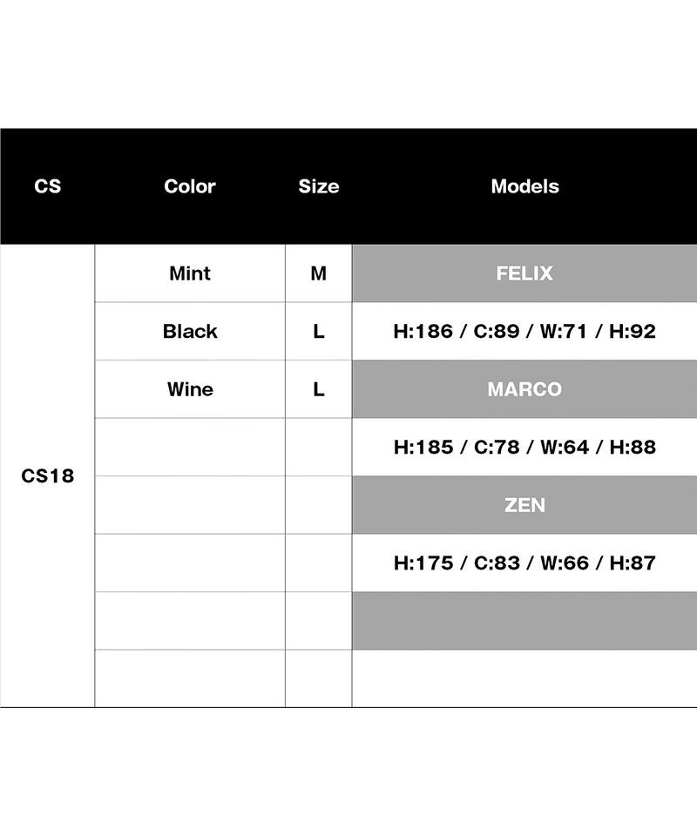The width and height of the screenshot is (697, 836).
Task: Click the Color column header
Action: tap(189, 186)
